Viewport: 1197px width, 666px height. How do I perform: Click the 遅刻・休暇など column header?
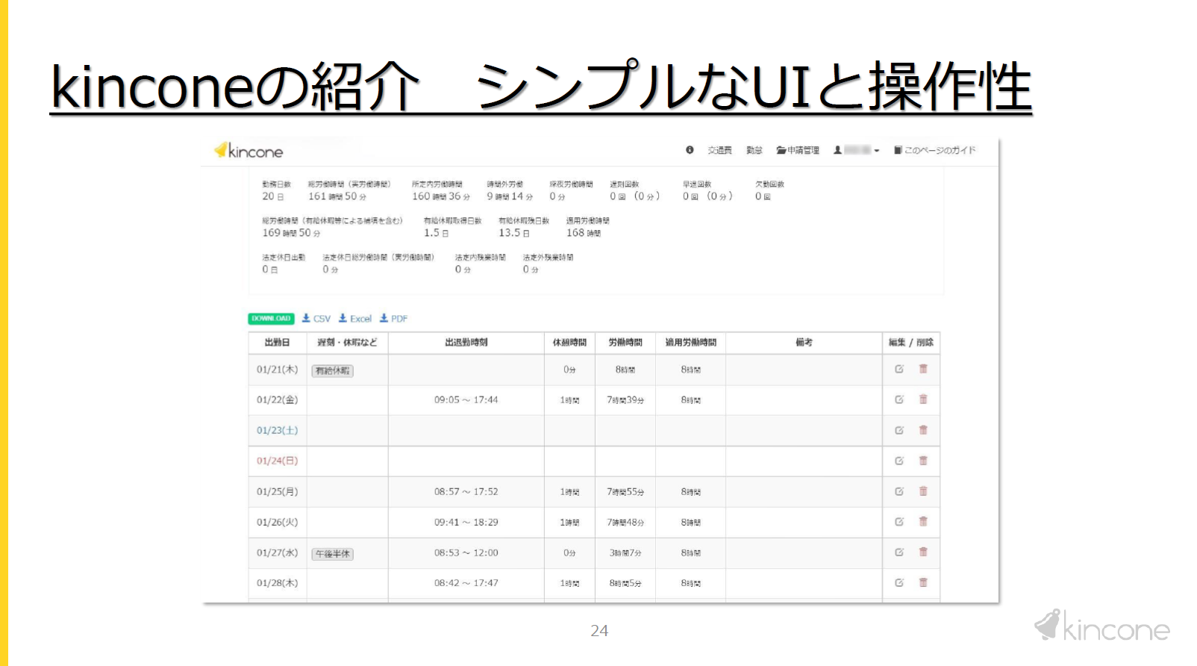point(347,343)
